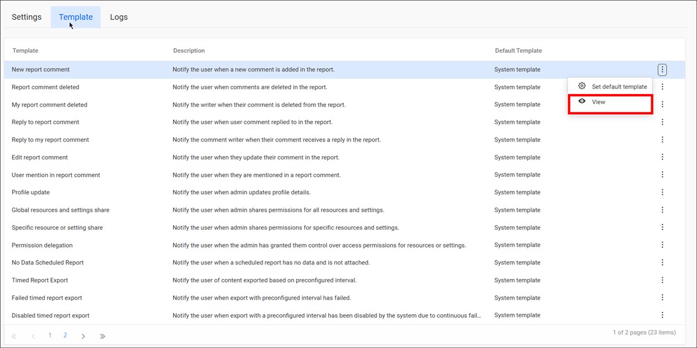
Task: Choose View from the context menu
Action: [x=610, y=102]
